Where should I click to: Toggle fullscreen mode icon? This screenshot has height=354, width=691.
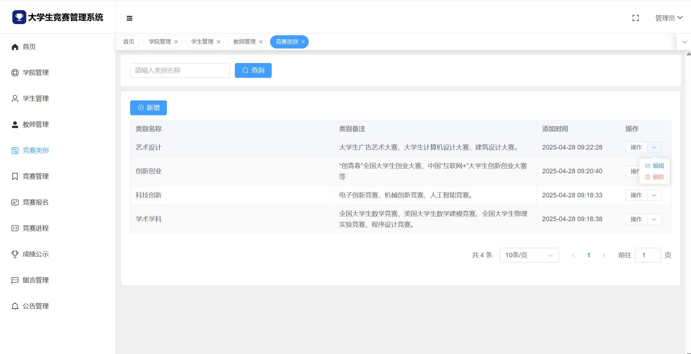[x=635, y=18]
